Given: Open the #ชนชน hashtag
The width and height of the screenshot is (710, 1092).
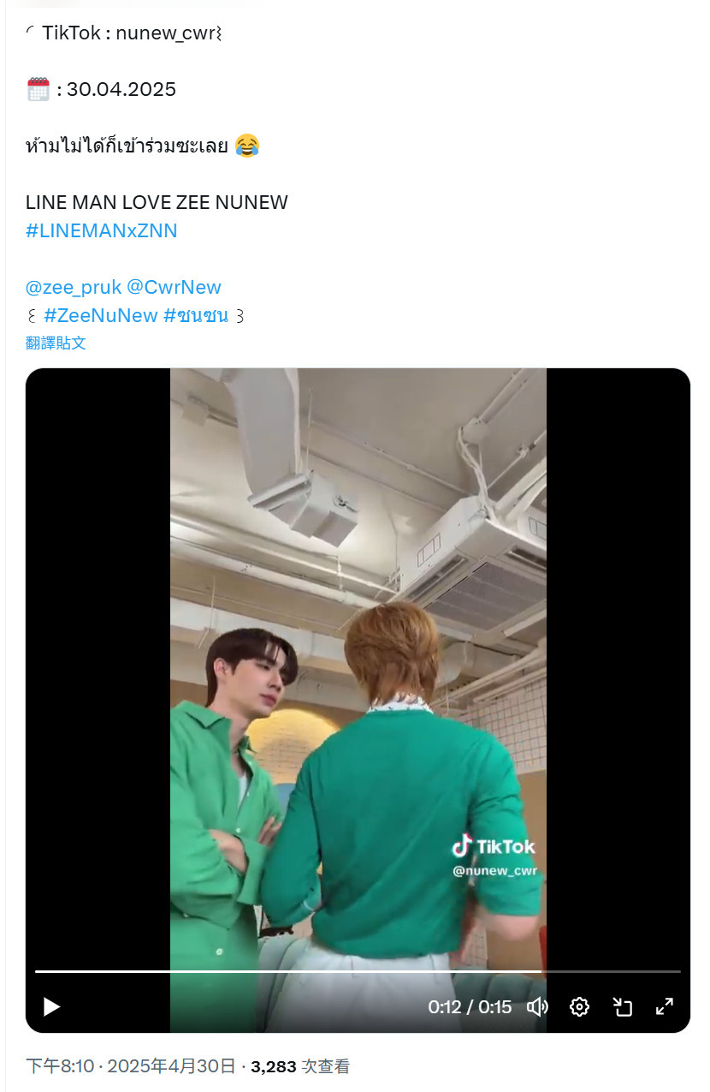Looking at the screenshot, I should click(x=196, y=315).
